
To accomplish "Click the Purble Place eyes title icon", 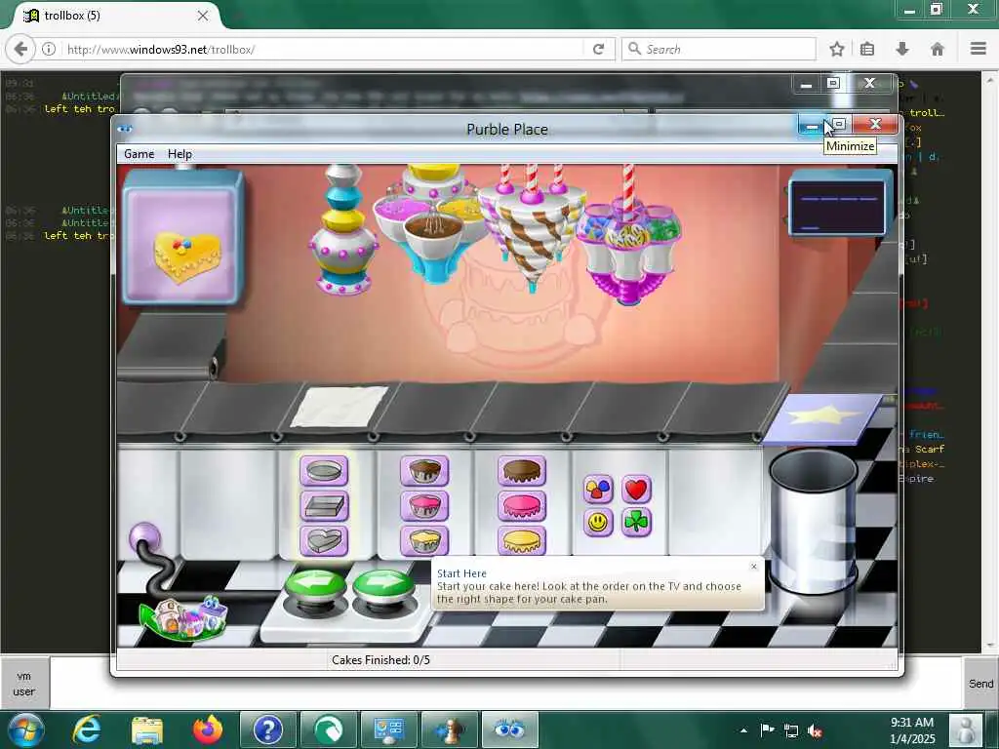I will pos(125,129).
